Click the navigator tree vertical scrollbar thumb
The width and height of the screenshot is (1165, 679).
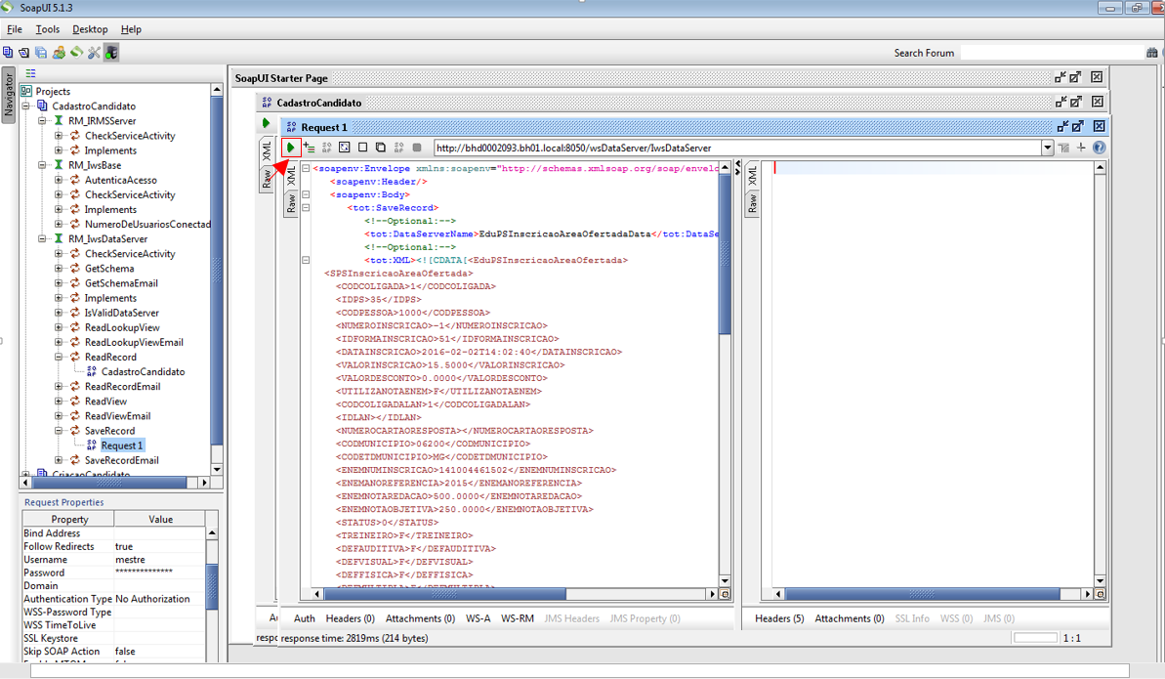click(x=217, y=271)
